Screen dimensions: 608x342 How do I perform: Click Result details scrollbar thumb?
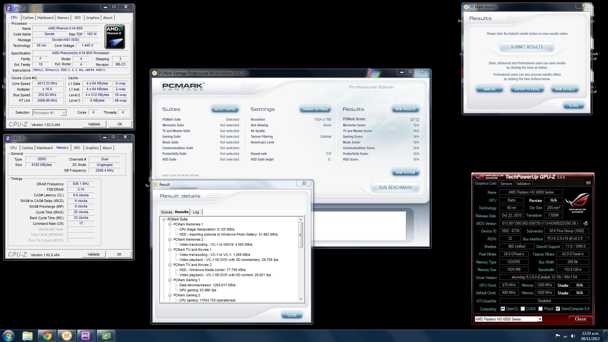click(x=301, y=235)
